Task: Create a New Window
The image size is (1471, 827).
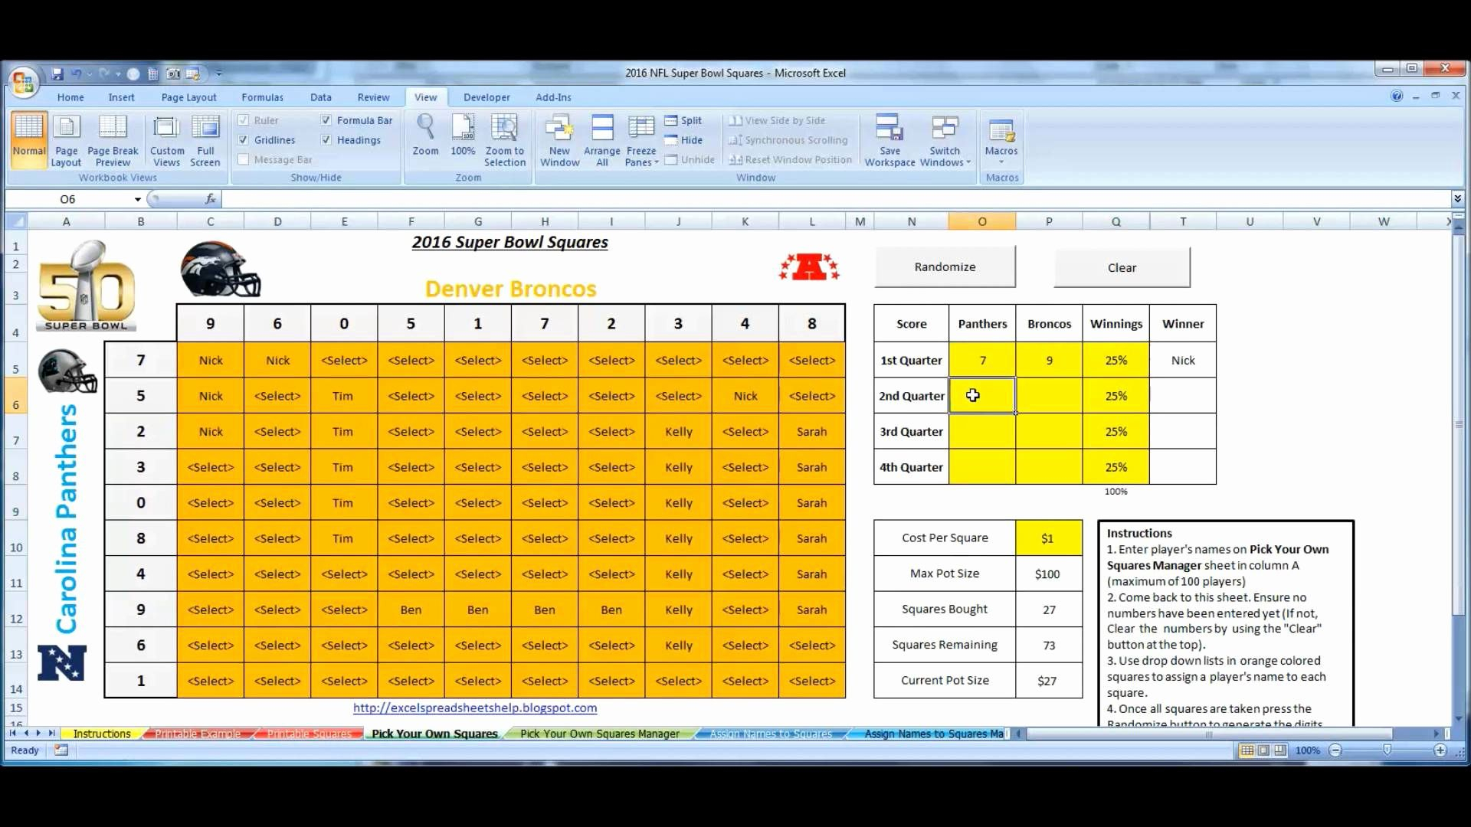Action: 559,139
